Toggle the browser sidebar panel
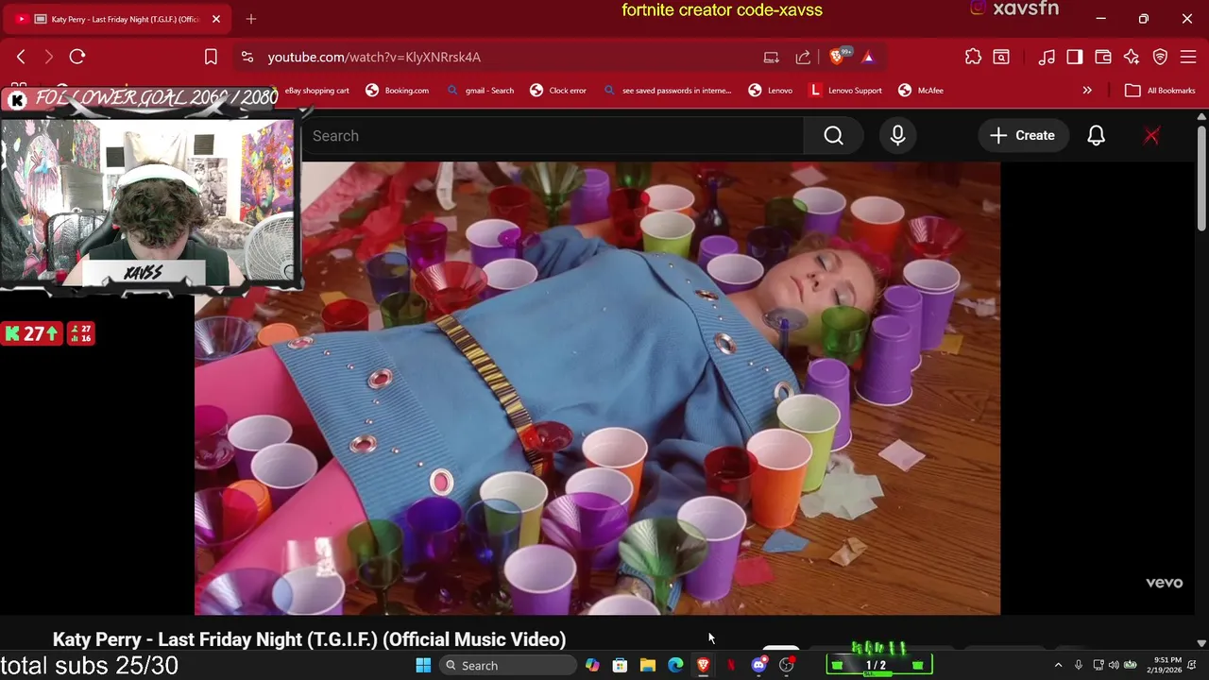Viewport: 1209px width, 680px height. coord(1075,57)
